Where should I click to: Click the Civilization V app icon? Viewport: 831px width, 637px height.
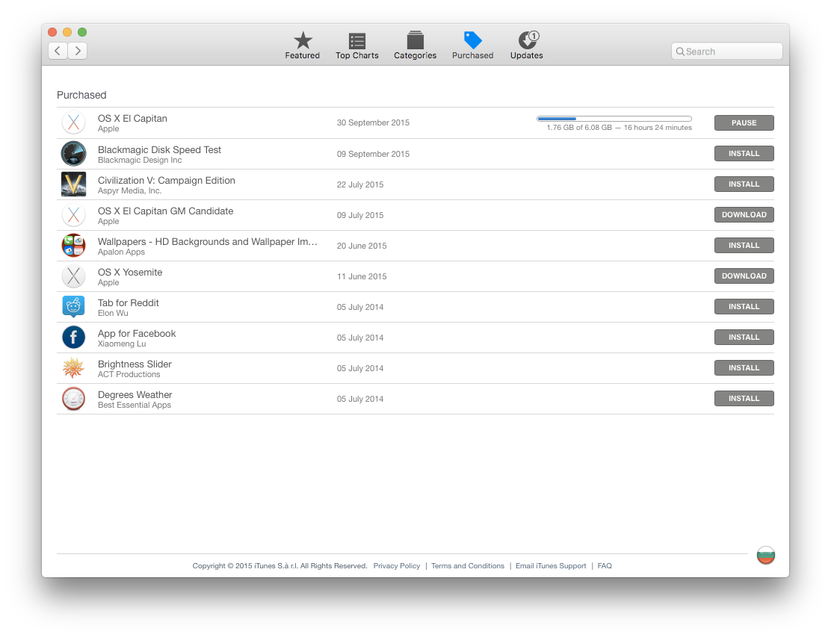click(x=74, y=184)
